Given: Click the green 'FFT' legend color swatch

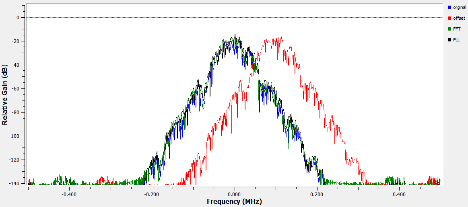Looking at the screenshot, I should point(449,29).
